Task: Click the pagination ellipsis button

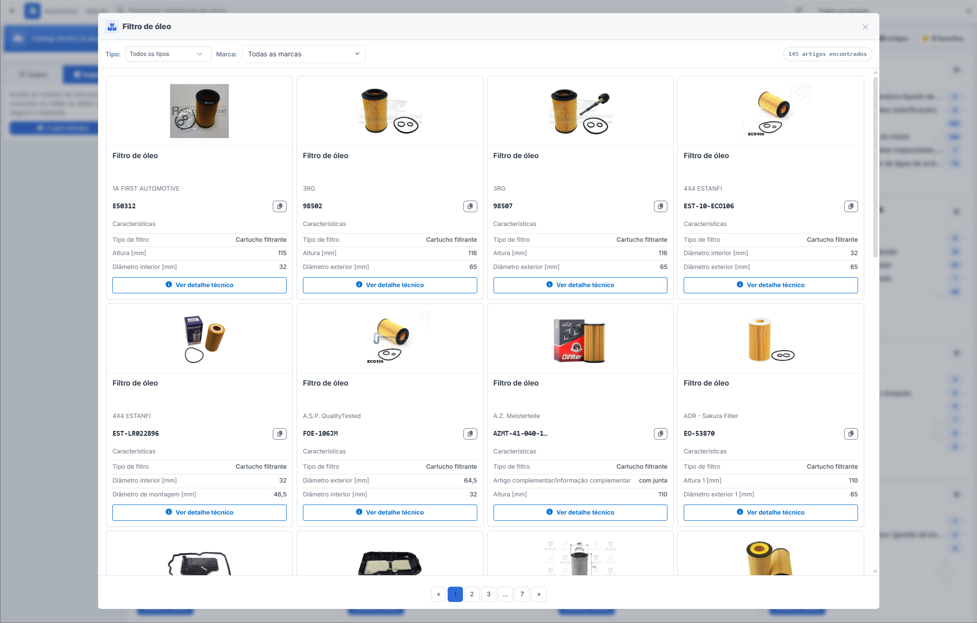Action: pyautogui.click(x=505, y=594)
